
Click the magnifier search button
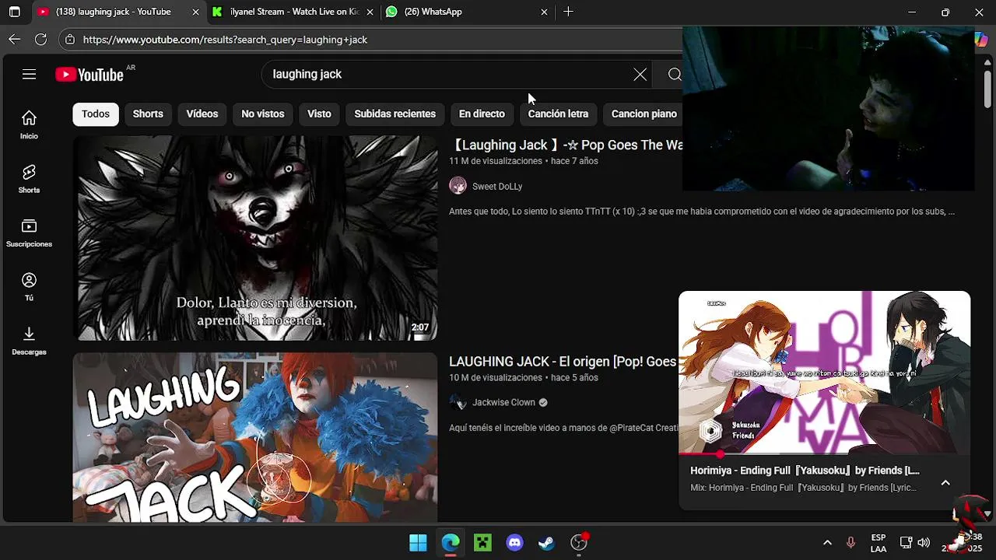point(675,75)
